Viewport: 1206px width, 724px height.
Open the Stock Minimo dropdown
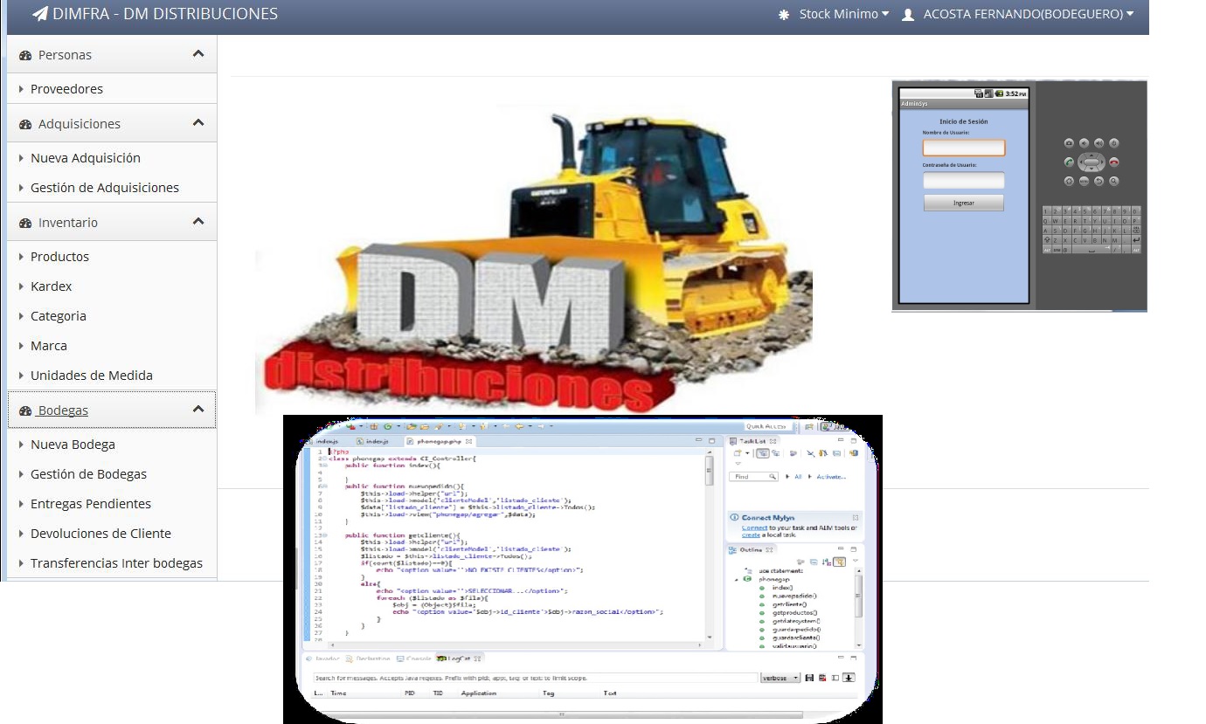click(x=844, y=14)
